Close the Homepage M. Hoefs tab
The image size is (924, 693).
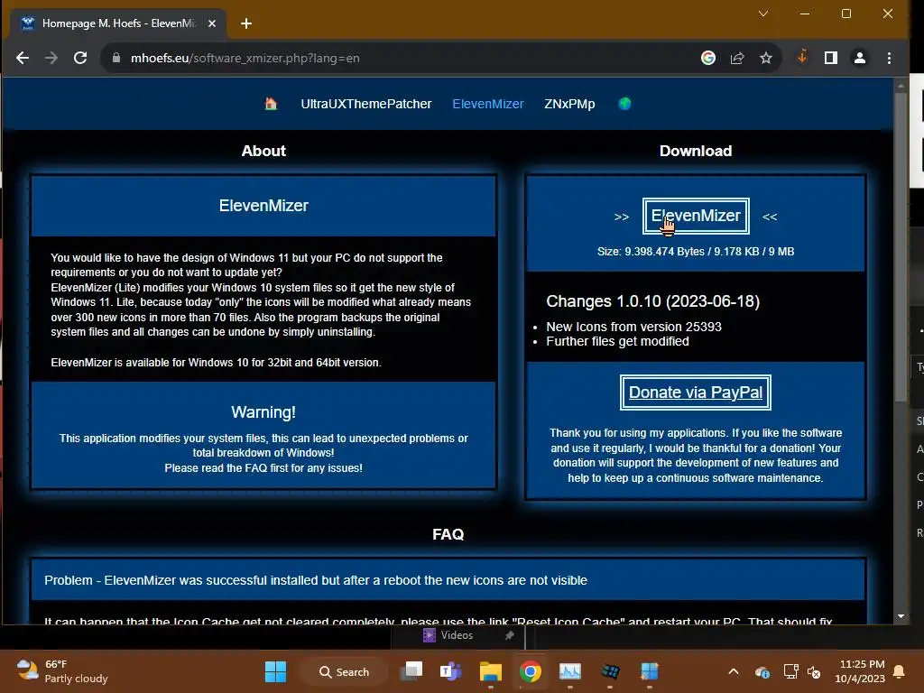[x=212, y=23]
